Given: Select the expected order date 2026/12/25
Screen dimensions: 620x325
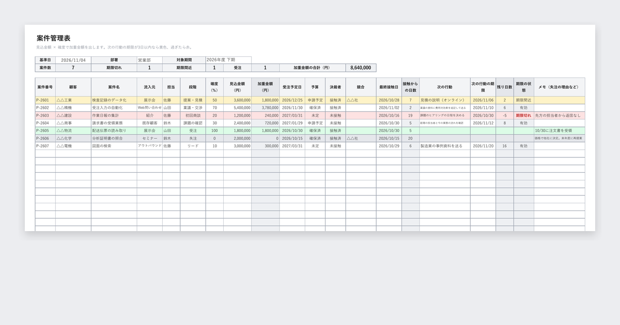Looking at the screenshot, I should point(292,100).
